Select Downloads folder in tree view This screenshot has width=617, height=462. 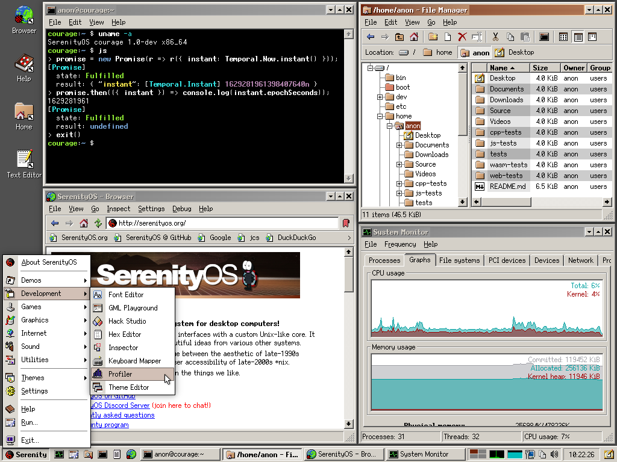pyautogui.click(x=427, y=155)
